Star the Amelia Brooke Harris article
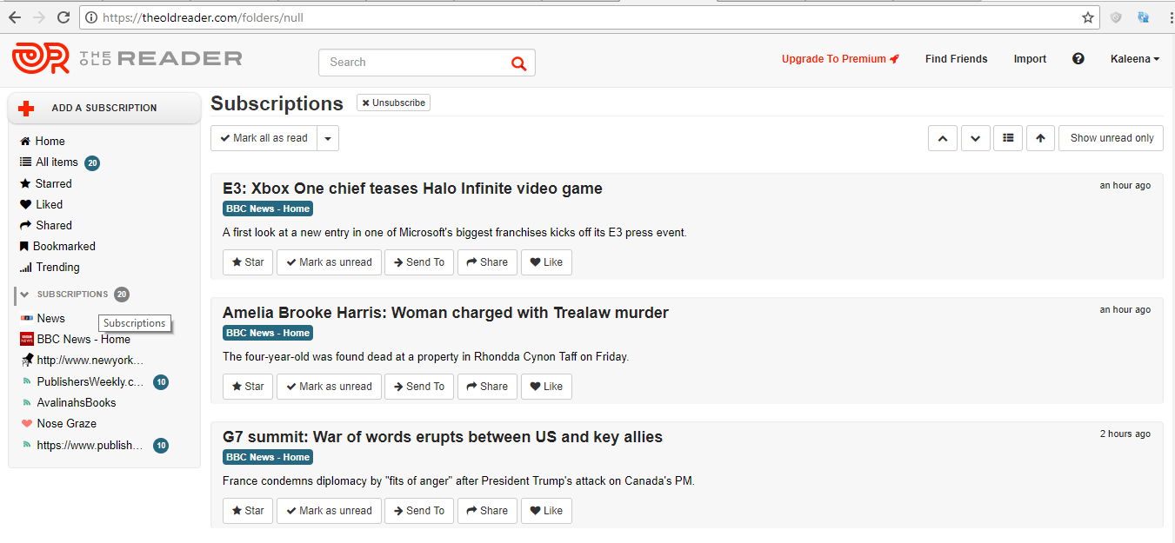1175x543 pixels. point(248,387)
